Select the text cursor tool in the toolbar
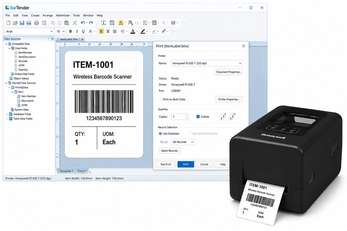The width and height of the screenshot is (347, 231). pos(103,23)
